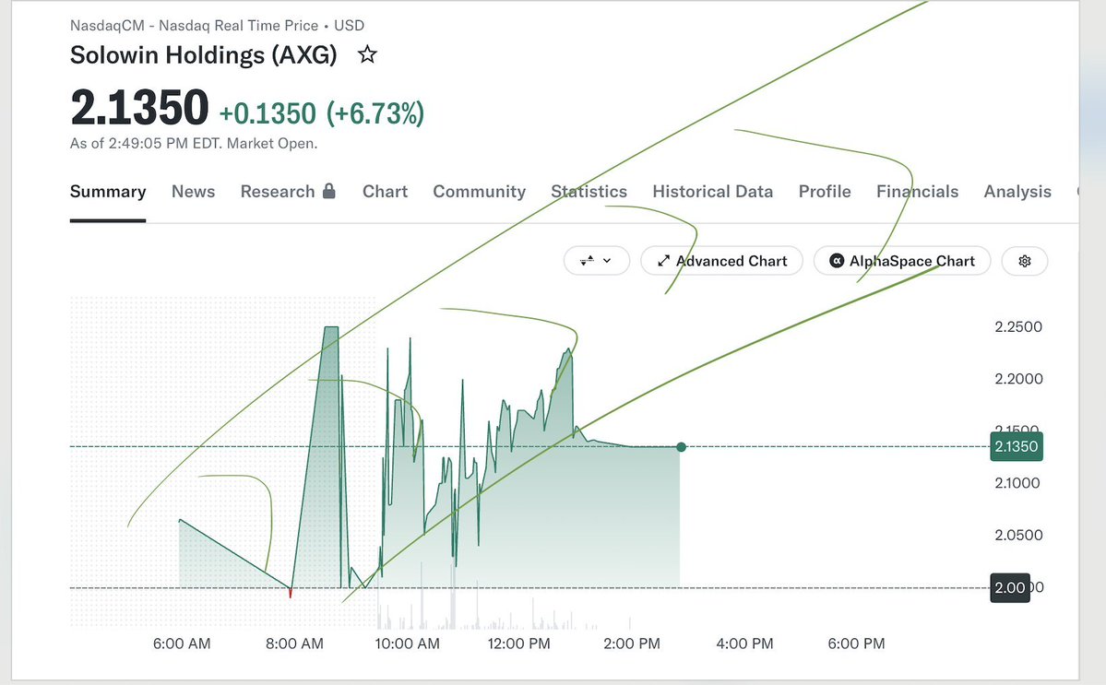Image resolution: width=1106 pixels, height=685 pixels.
Task: Switch to the Profile tab
Action: 825,192
